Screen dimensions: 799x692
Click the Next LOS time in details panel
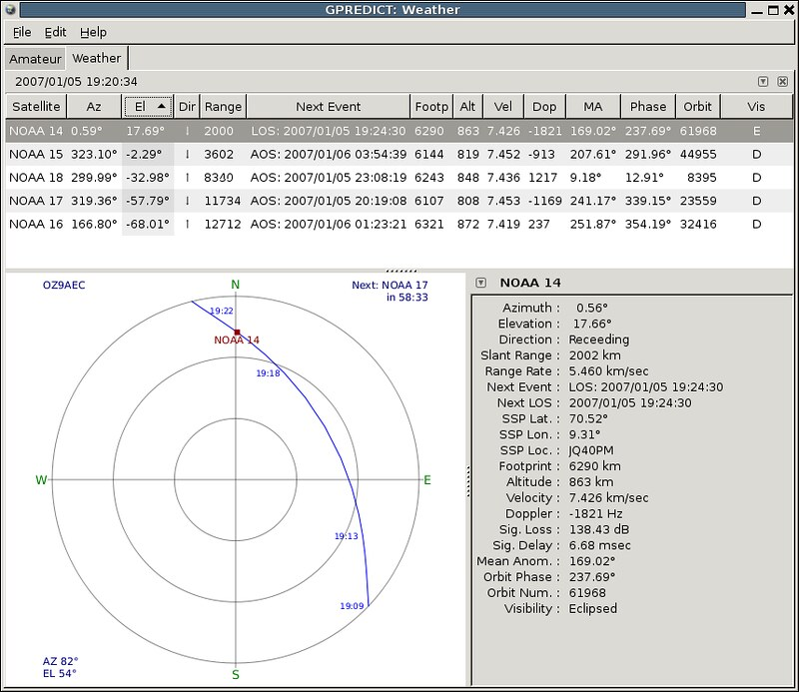(x=630, y=402)
